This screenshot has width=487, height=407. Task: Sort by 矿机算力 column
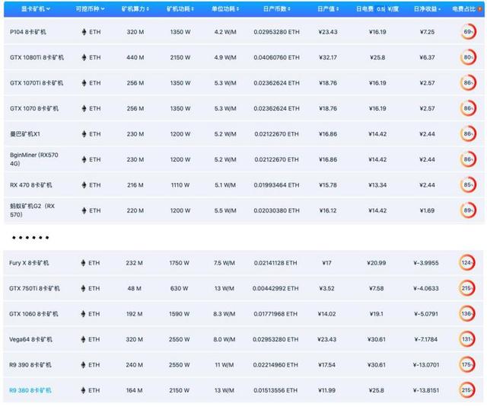click(x=135, y=9)
